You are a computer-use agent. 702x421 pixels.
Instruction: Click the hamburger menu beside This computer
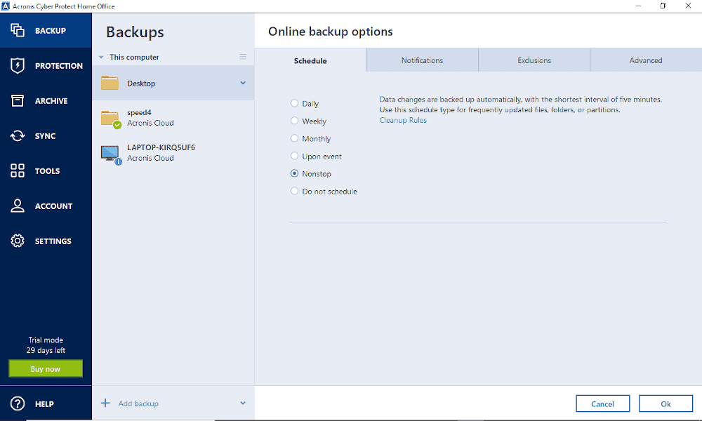pyautogui.click(x=243, y=57)
